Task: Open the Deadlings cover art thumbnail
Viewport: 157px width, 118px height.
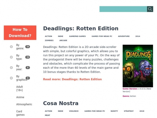Action: 138,66
